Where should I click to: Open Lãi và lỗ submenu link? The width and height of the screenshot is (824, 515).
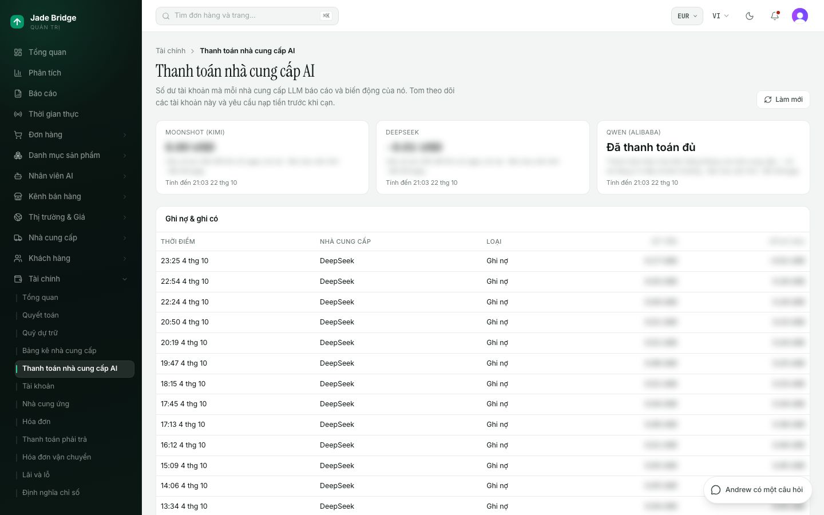[36, 475]
